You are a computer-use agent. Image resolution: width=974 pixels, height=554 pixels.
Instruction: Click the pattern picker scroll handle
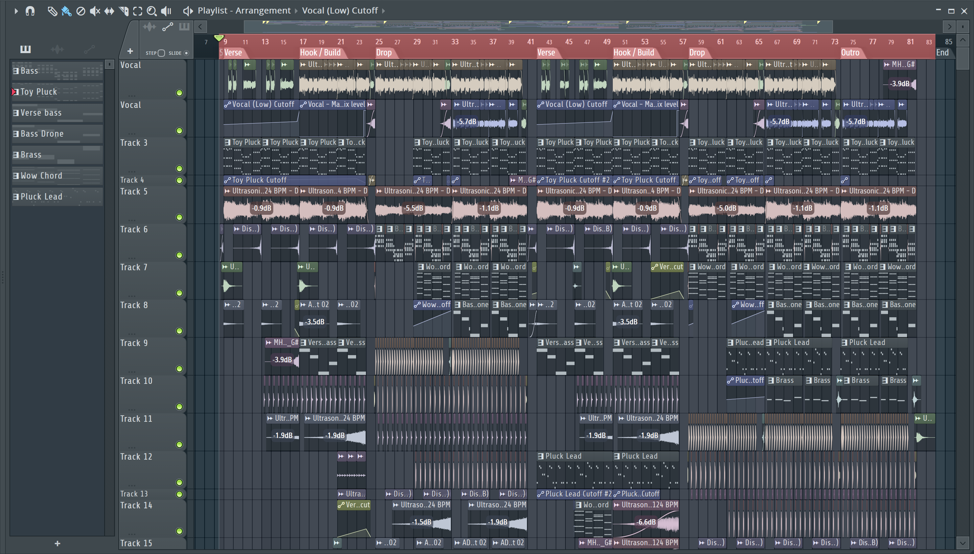click(x=110, y=64)
